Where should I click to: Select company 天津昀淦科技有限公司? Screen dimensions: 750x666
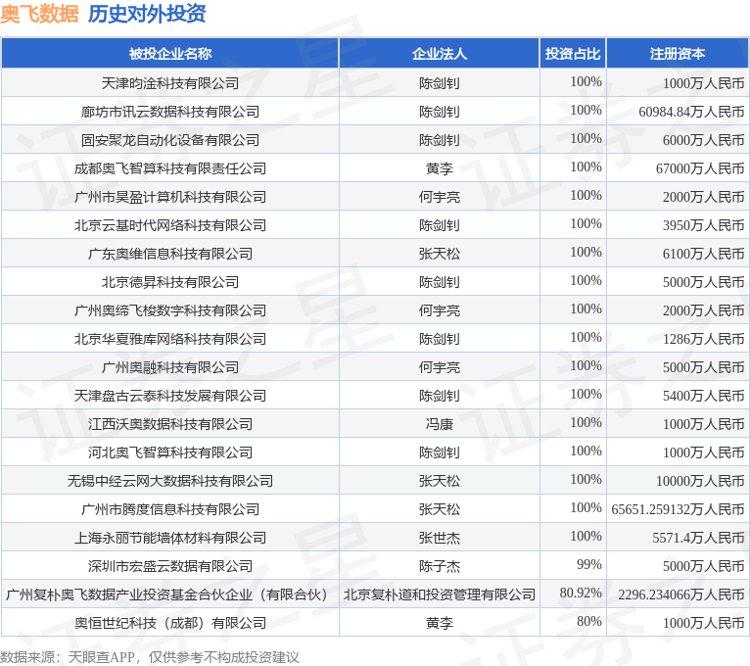[x=170, y=83]
